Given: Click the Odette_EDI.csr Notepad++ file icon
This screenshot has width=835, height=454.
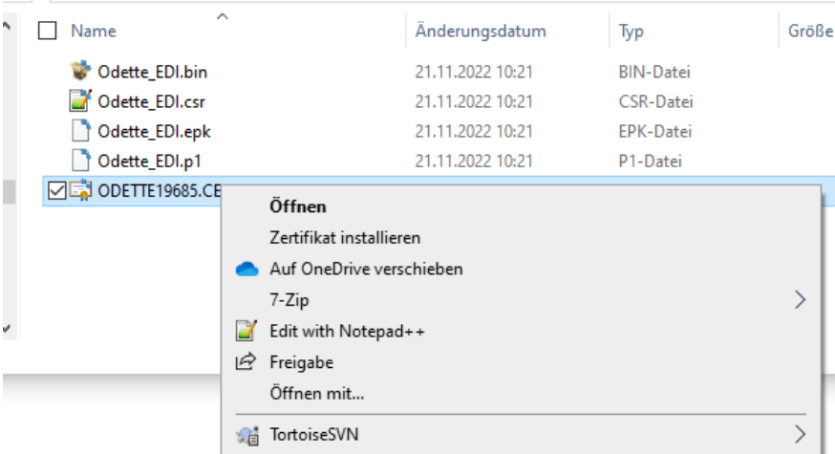Looking at the screenshot, I should point(80,100).
